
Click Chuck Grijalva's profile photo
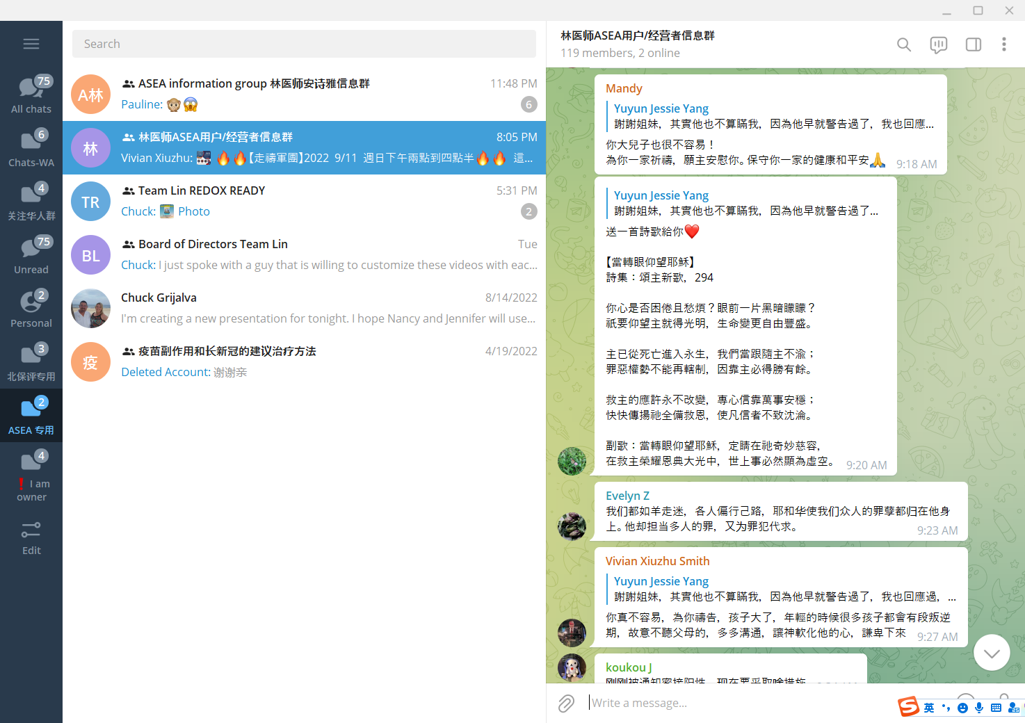(x=90, y=309)
